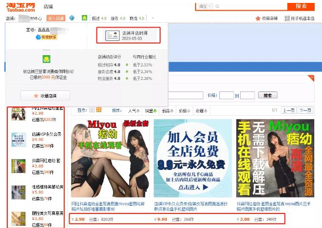This screenshot has height=228, width=322.
Task: Open sidebar thumbnail priced ¥3.80
Action: click(x=18, y=218)
